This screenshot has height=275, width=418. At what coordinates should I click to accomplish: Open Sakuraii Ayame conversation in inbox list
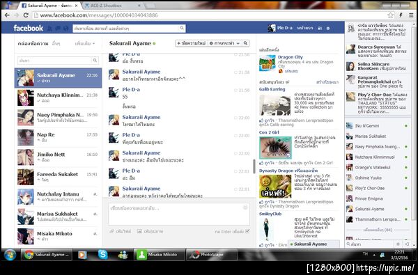(x=58, y=78)
